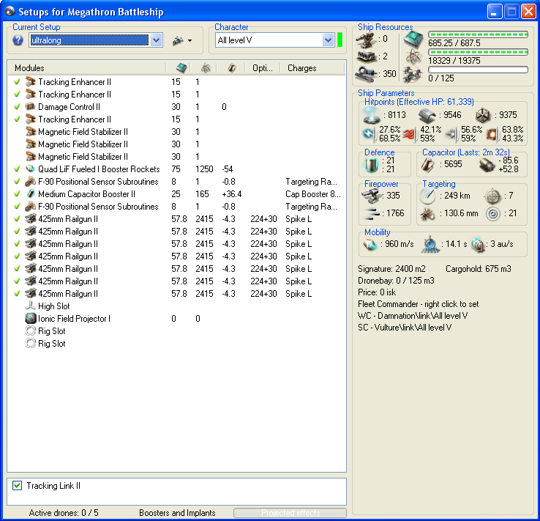
Task: Click the WC - Damnation link All level V line
Action: pyautogui.click(x=412, y=316)
